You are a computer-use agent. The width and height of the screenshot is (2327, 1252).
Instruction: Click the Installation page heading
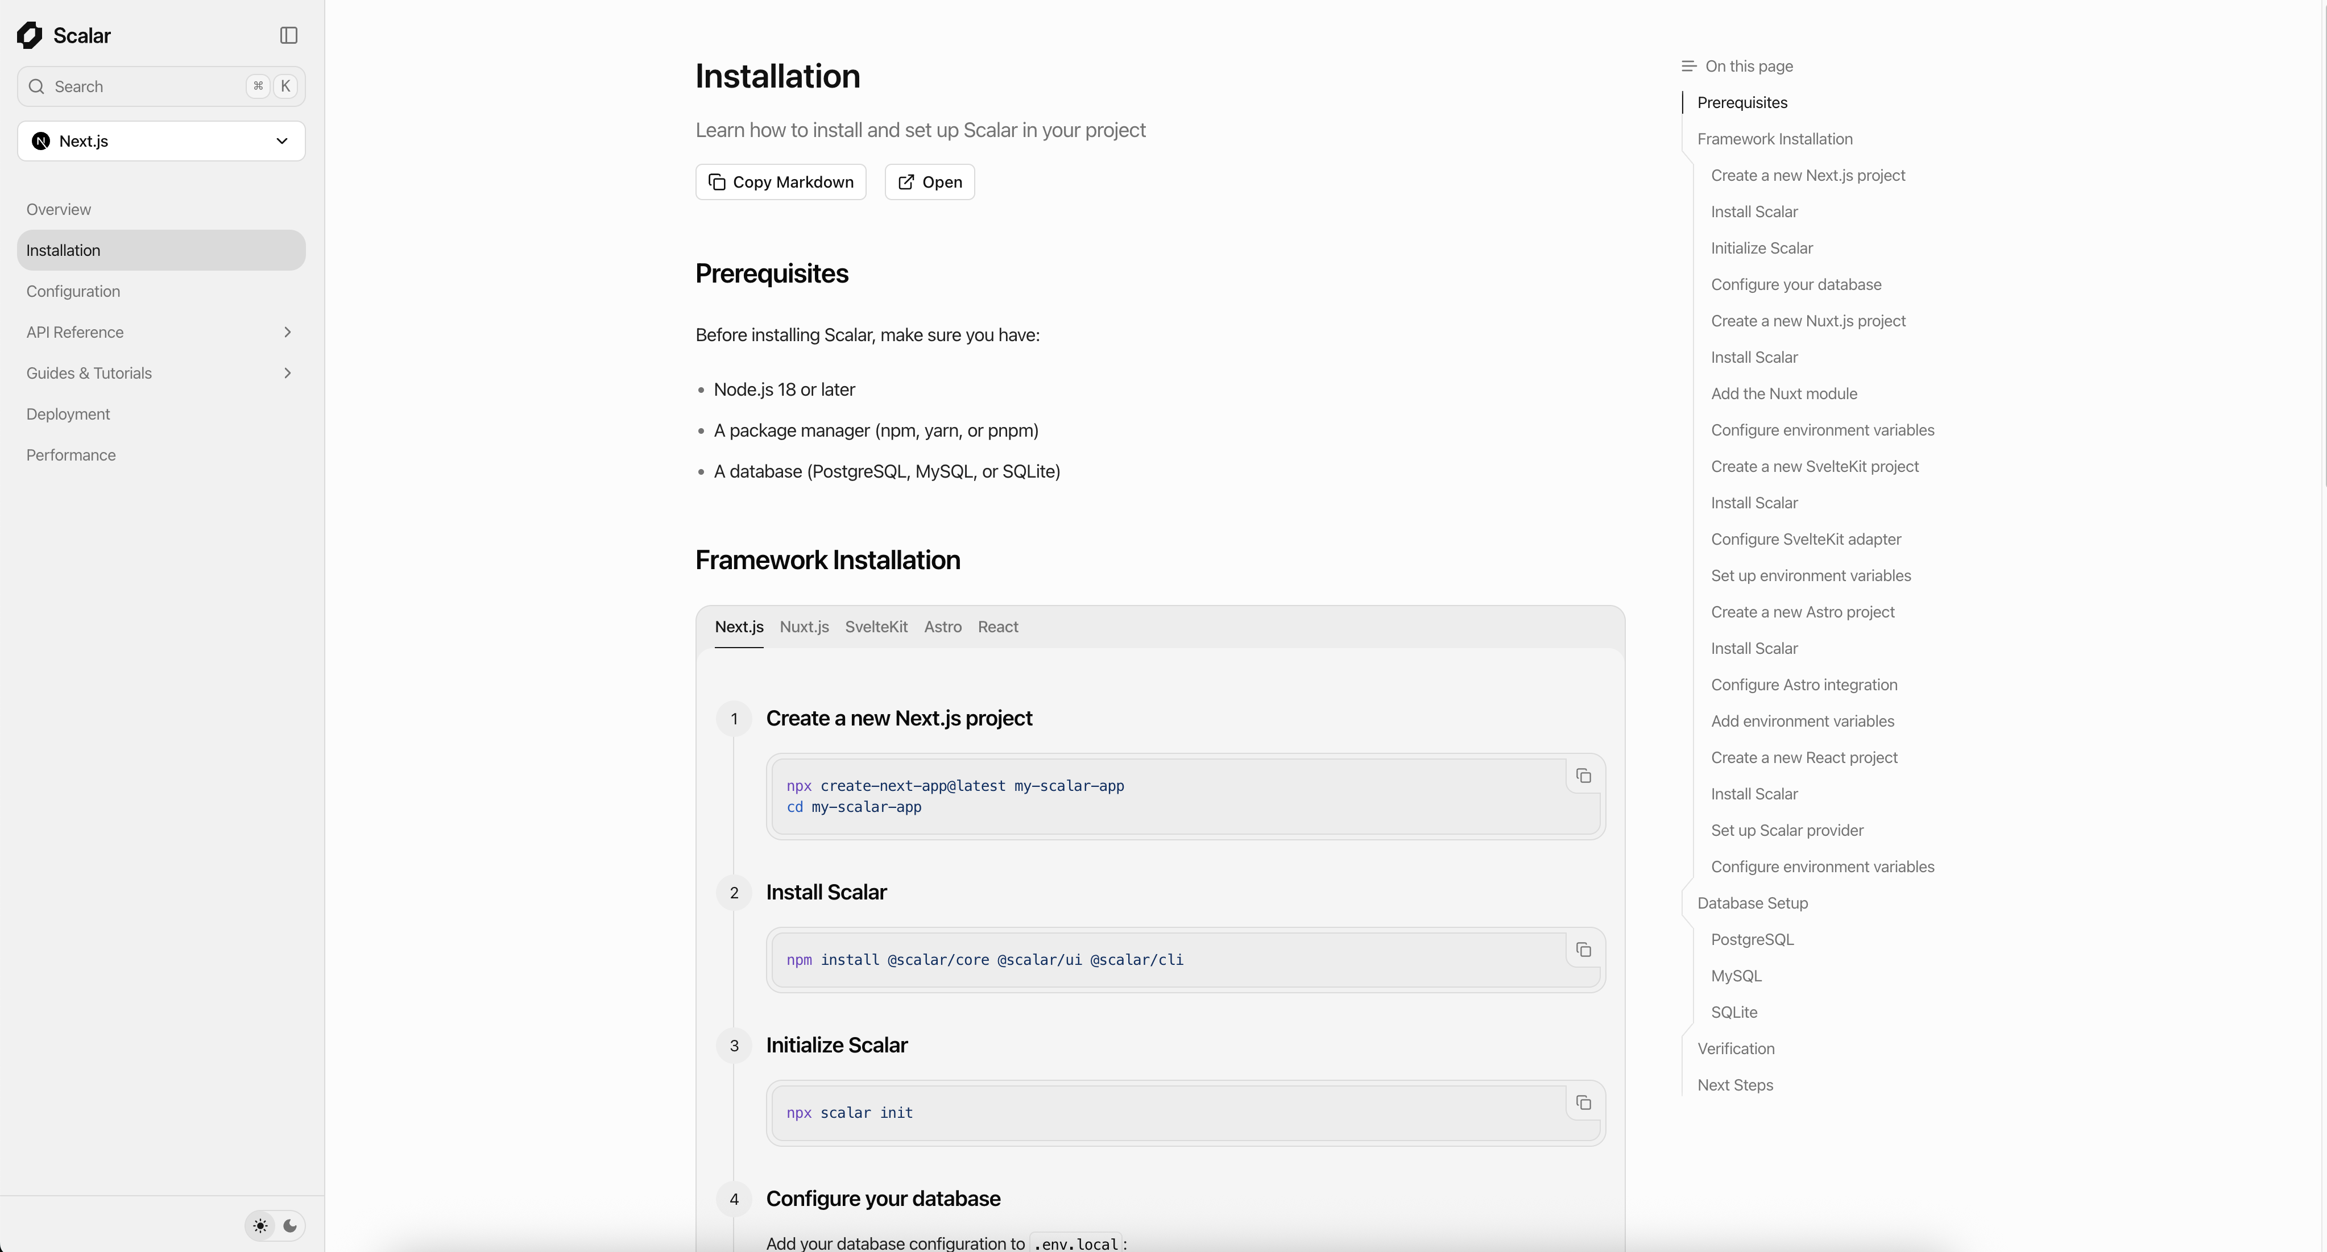pos(778,76)
